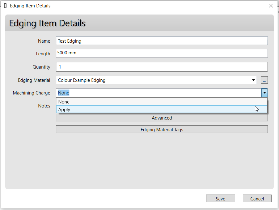Click the Colour Example Edging combo box
Viewport: 279px width, 210px height.
coord(154,80)
